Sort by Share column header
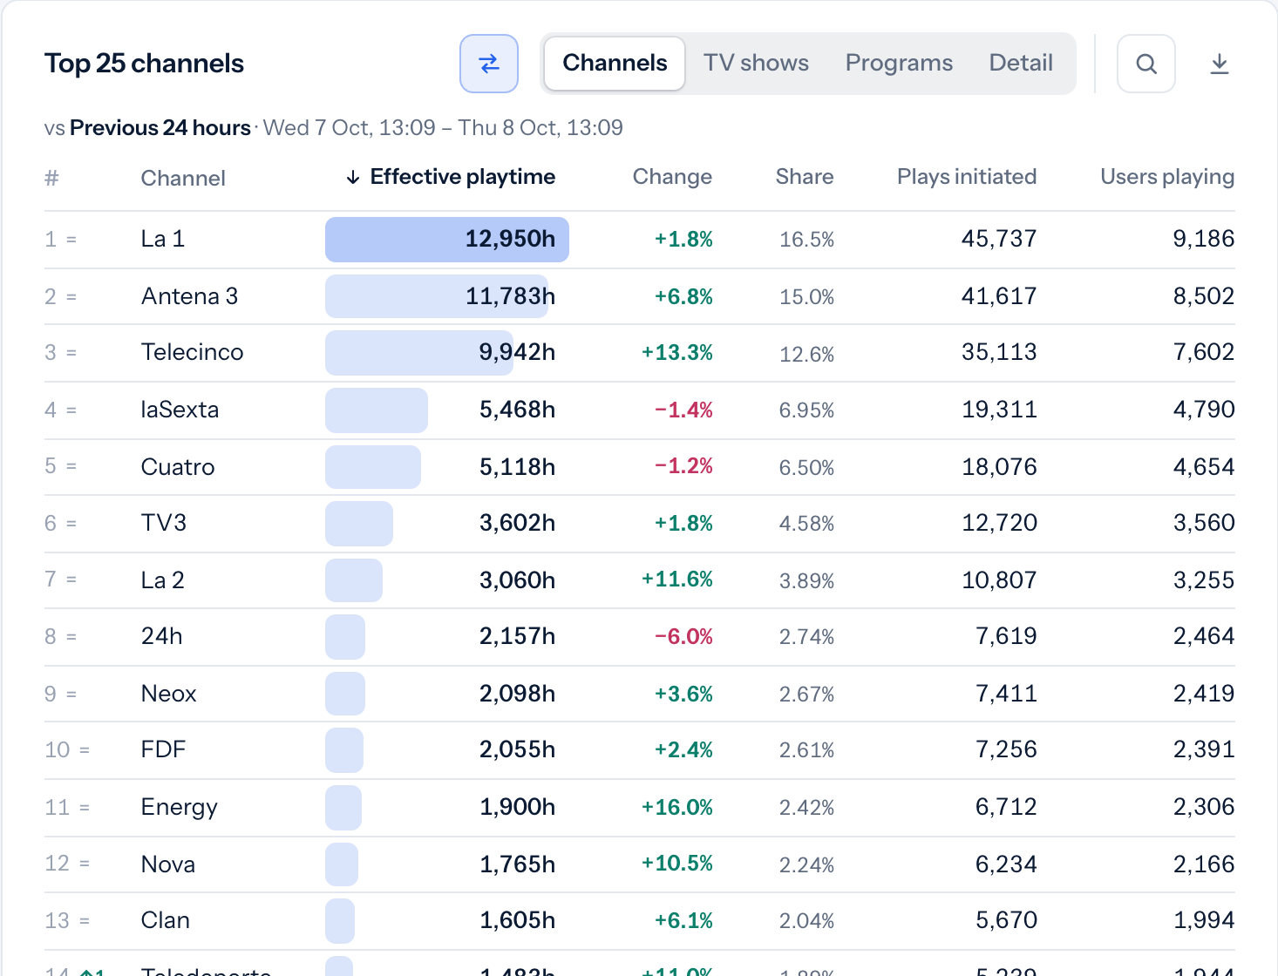Image resolution: width=1278 pixels, height=976 pixels. click(804, 177)
